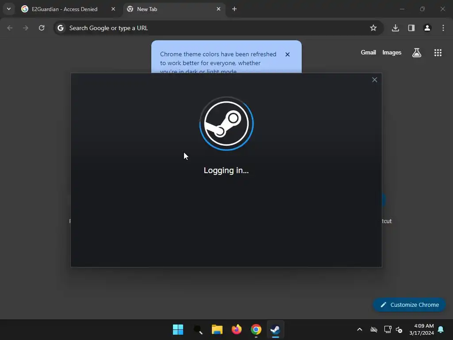Go forward in Chrome

tap(26, 28)
